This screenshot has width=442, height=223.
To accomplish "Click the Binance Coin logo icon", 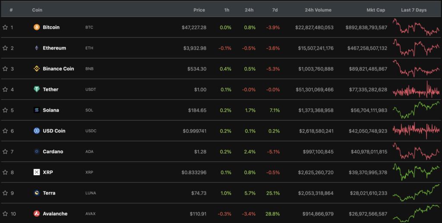I will (x=37, y=68).
